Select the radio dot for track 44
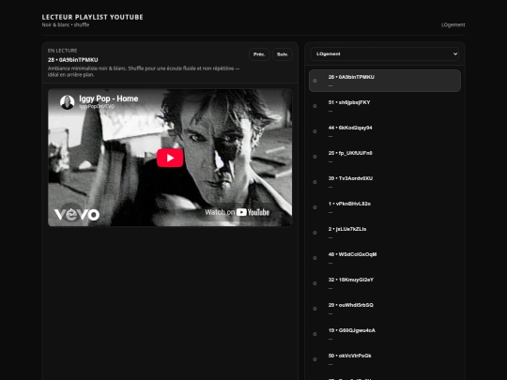Image resolution: width=507 pixels, height=380 pixels. point(315,131)
